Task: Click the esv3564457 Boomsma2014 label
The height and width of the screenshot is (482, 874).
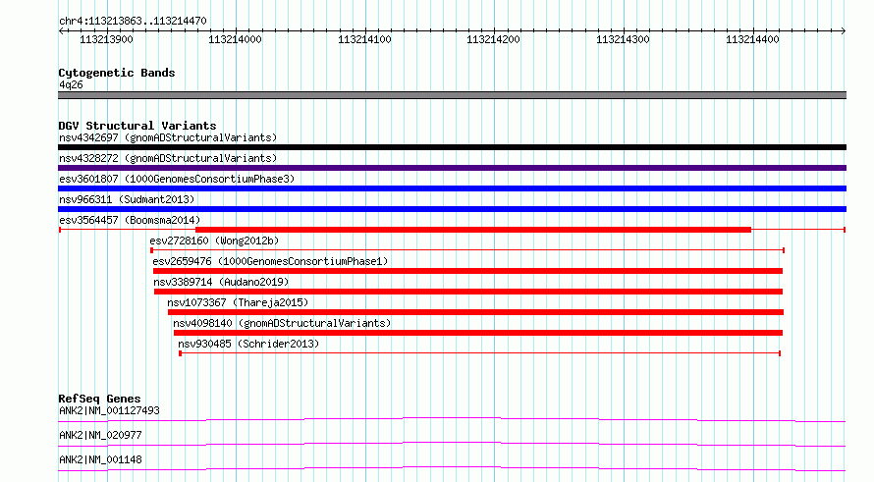Action: (130, 220)
